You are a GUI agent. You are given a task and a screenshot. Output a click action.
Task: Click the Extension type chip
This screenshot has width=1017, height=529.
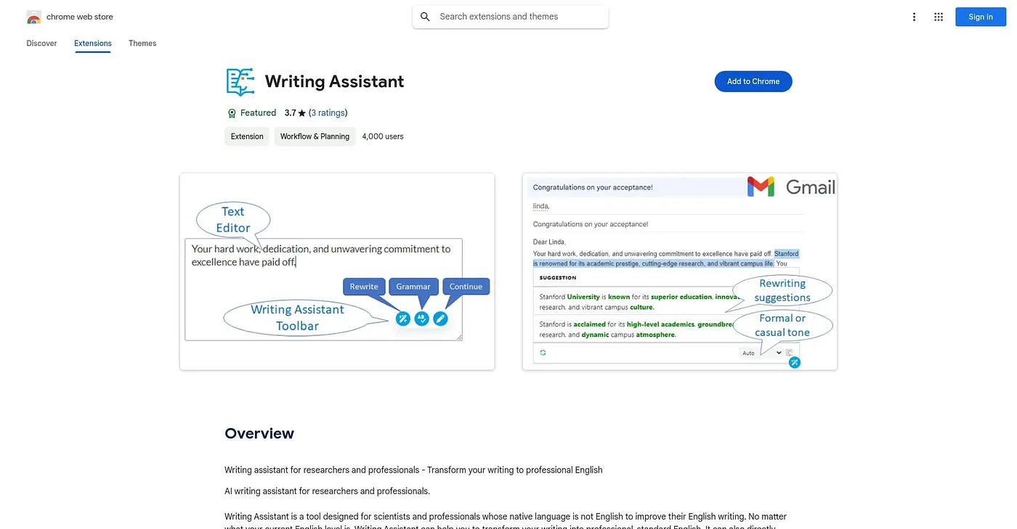coord(247,136)
